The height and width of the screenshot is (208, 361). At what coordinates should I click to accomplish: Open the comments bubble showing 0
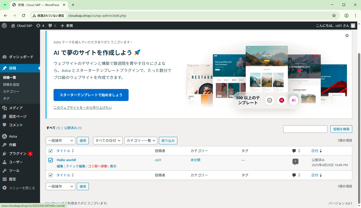click(x=50, y=26)
